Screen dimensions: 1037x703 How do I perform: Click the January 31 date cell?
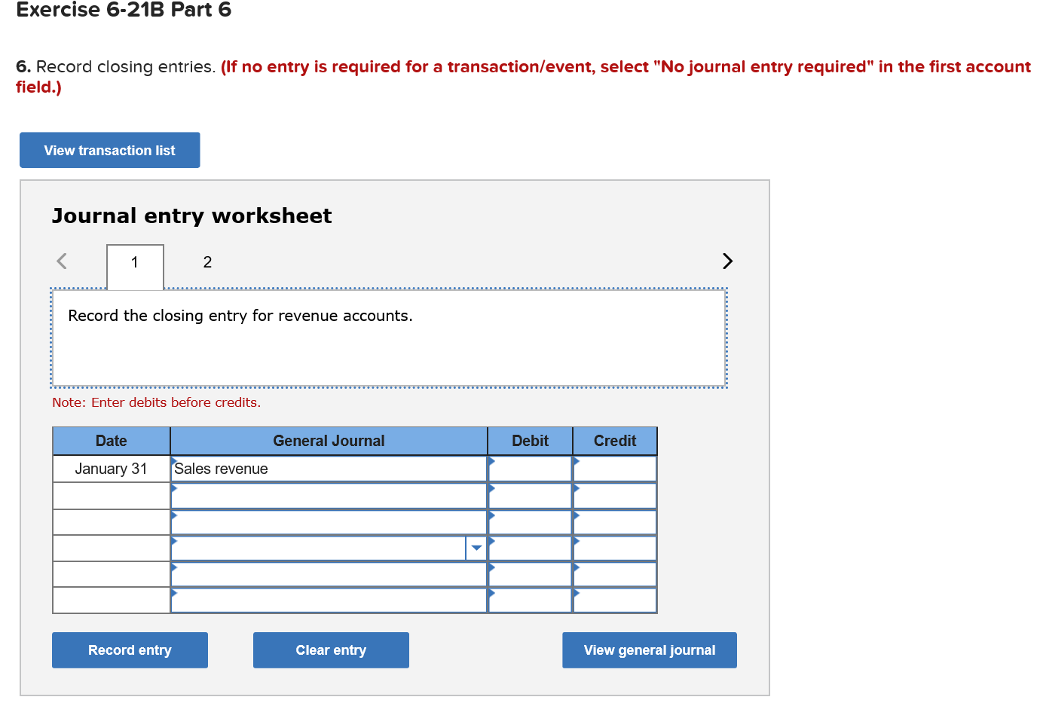click(111, 469)
